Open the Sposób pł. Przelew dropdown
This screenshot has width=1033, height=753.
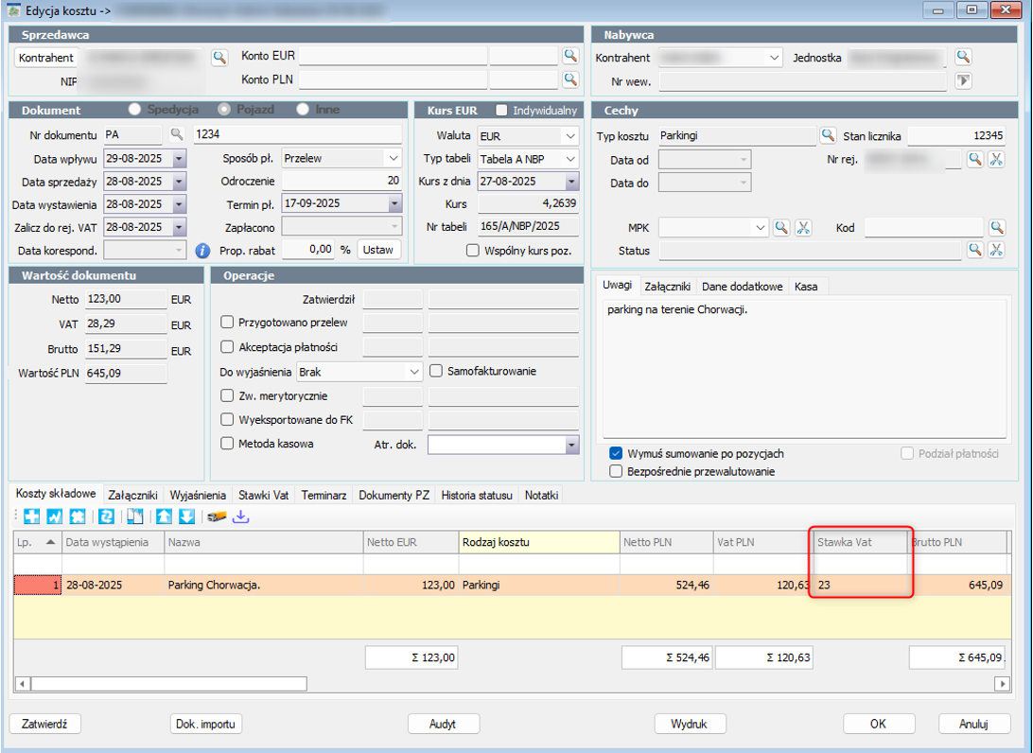pyautogui.click(x=394, y=158)
